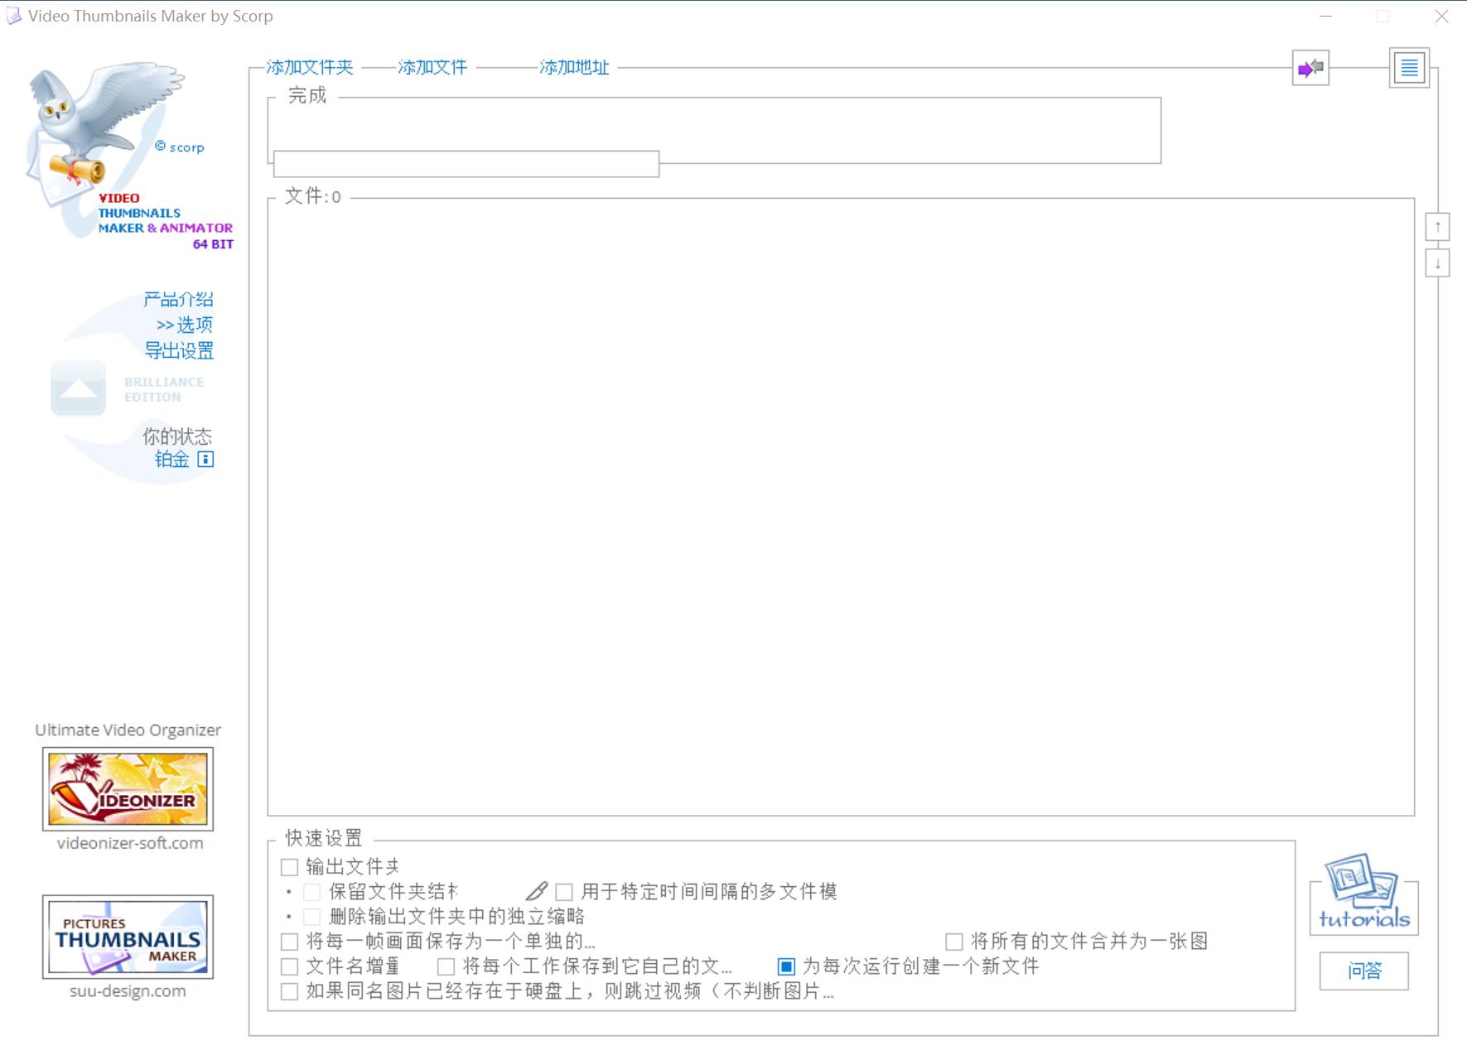The image size is (1467, 1060).
Task: Expand the >>选项 section in sidebar
Action: coord(185,325)
